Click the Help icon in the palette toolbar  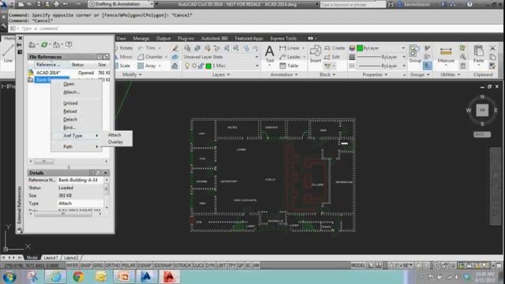coord(69,45)
